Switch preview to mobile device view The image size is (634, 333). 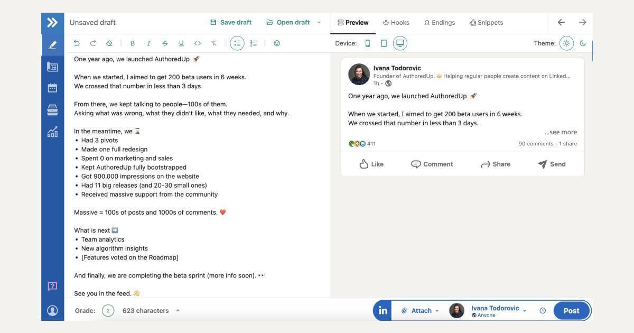coord(368,43)
